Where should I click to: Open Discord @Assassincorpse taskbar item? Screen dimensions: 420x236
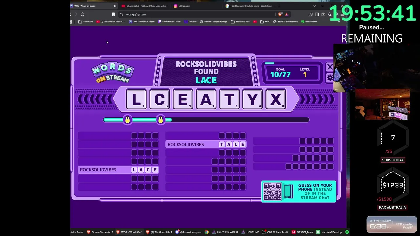click(x=188, y=232)
